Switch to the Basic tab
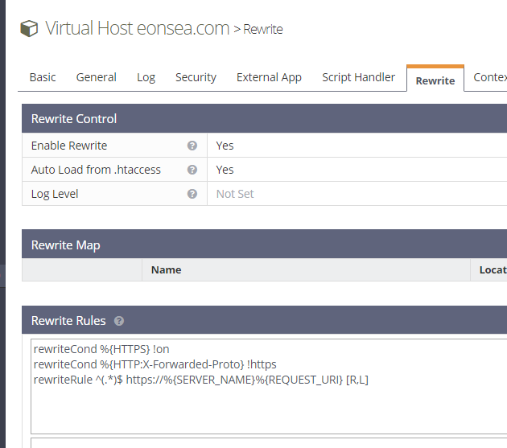This screenshot has height=448, width=507. click(x=43, y=77)
